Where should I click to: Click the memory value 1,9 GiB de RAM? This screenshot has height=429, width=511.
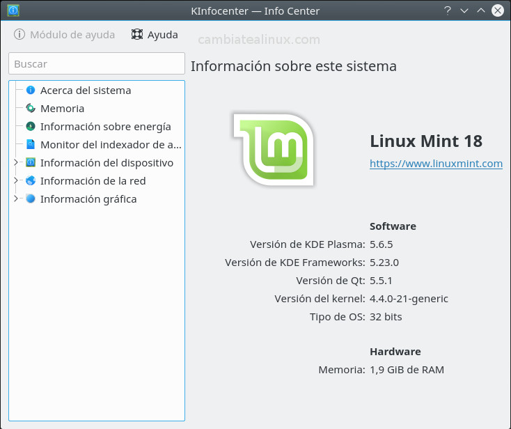407,370
